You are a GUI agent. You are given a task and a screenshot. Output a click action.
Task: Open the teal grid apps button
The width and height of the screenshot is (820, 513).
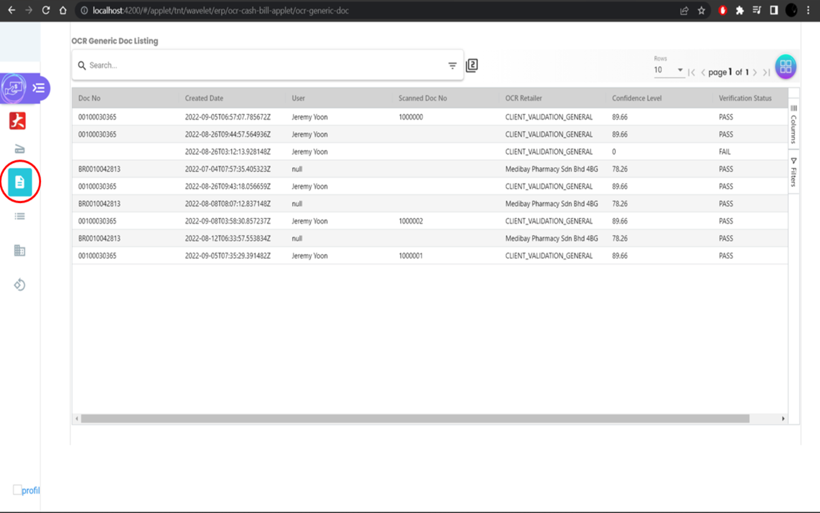point(786,67)
